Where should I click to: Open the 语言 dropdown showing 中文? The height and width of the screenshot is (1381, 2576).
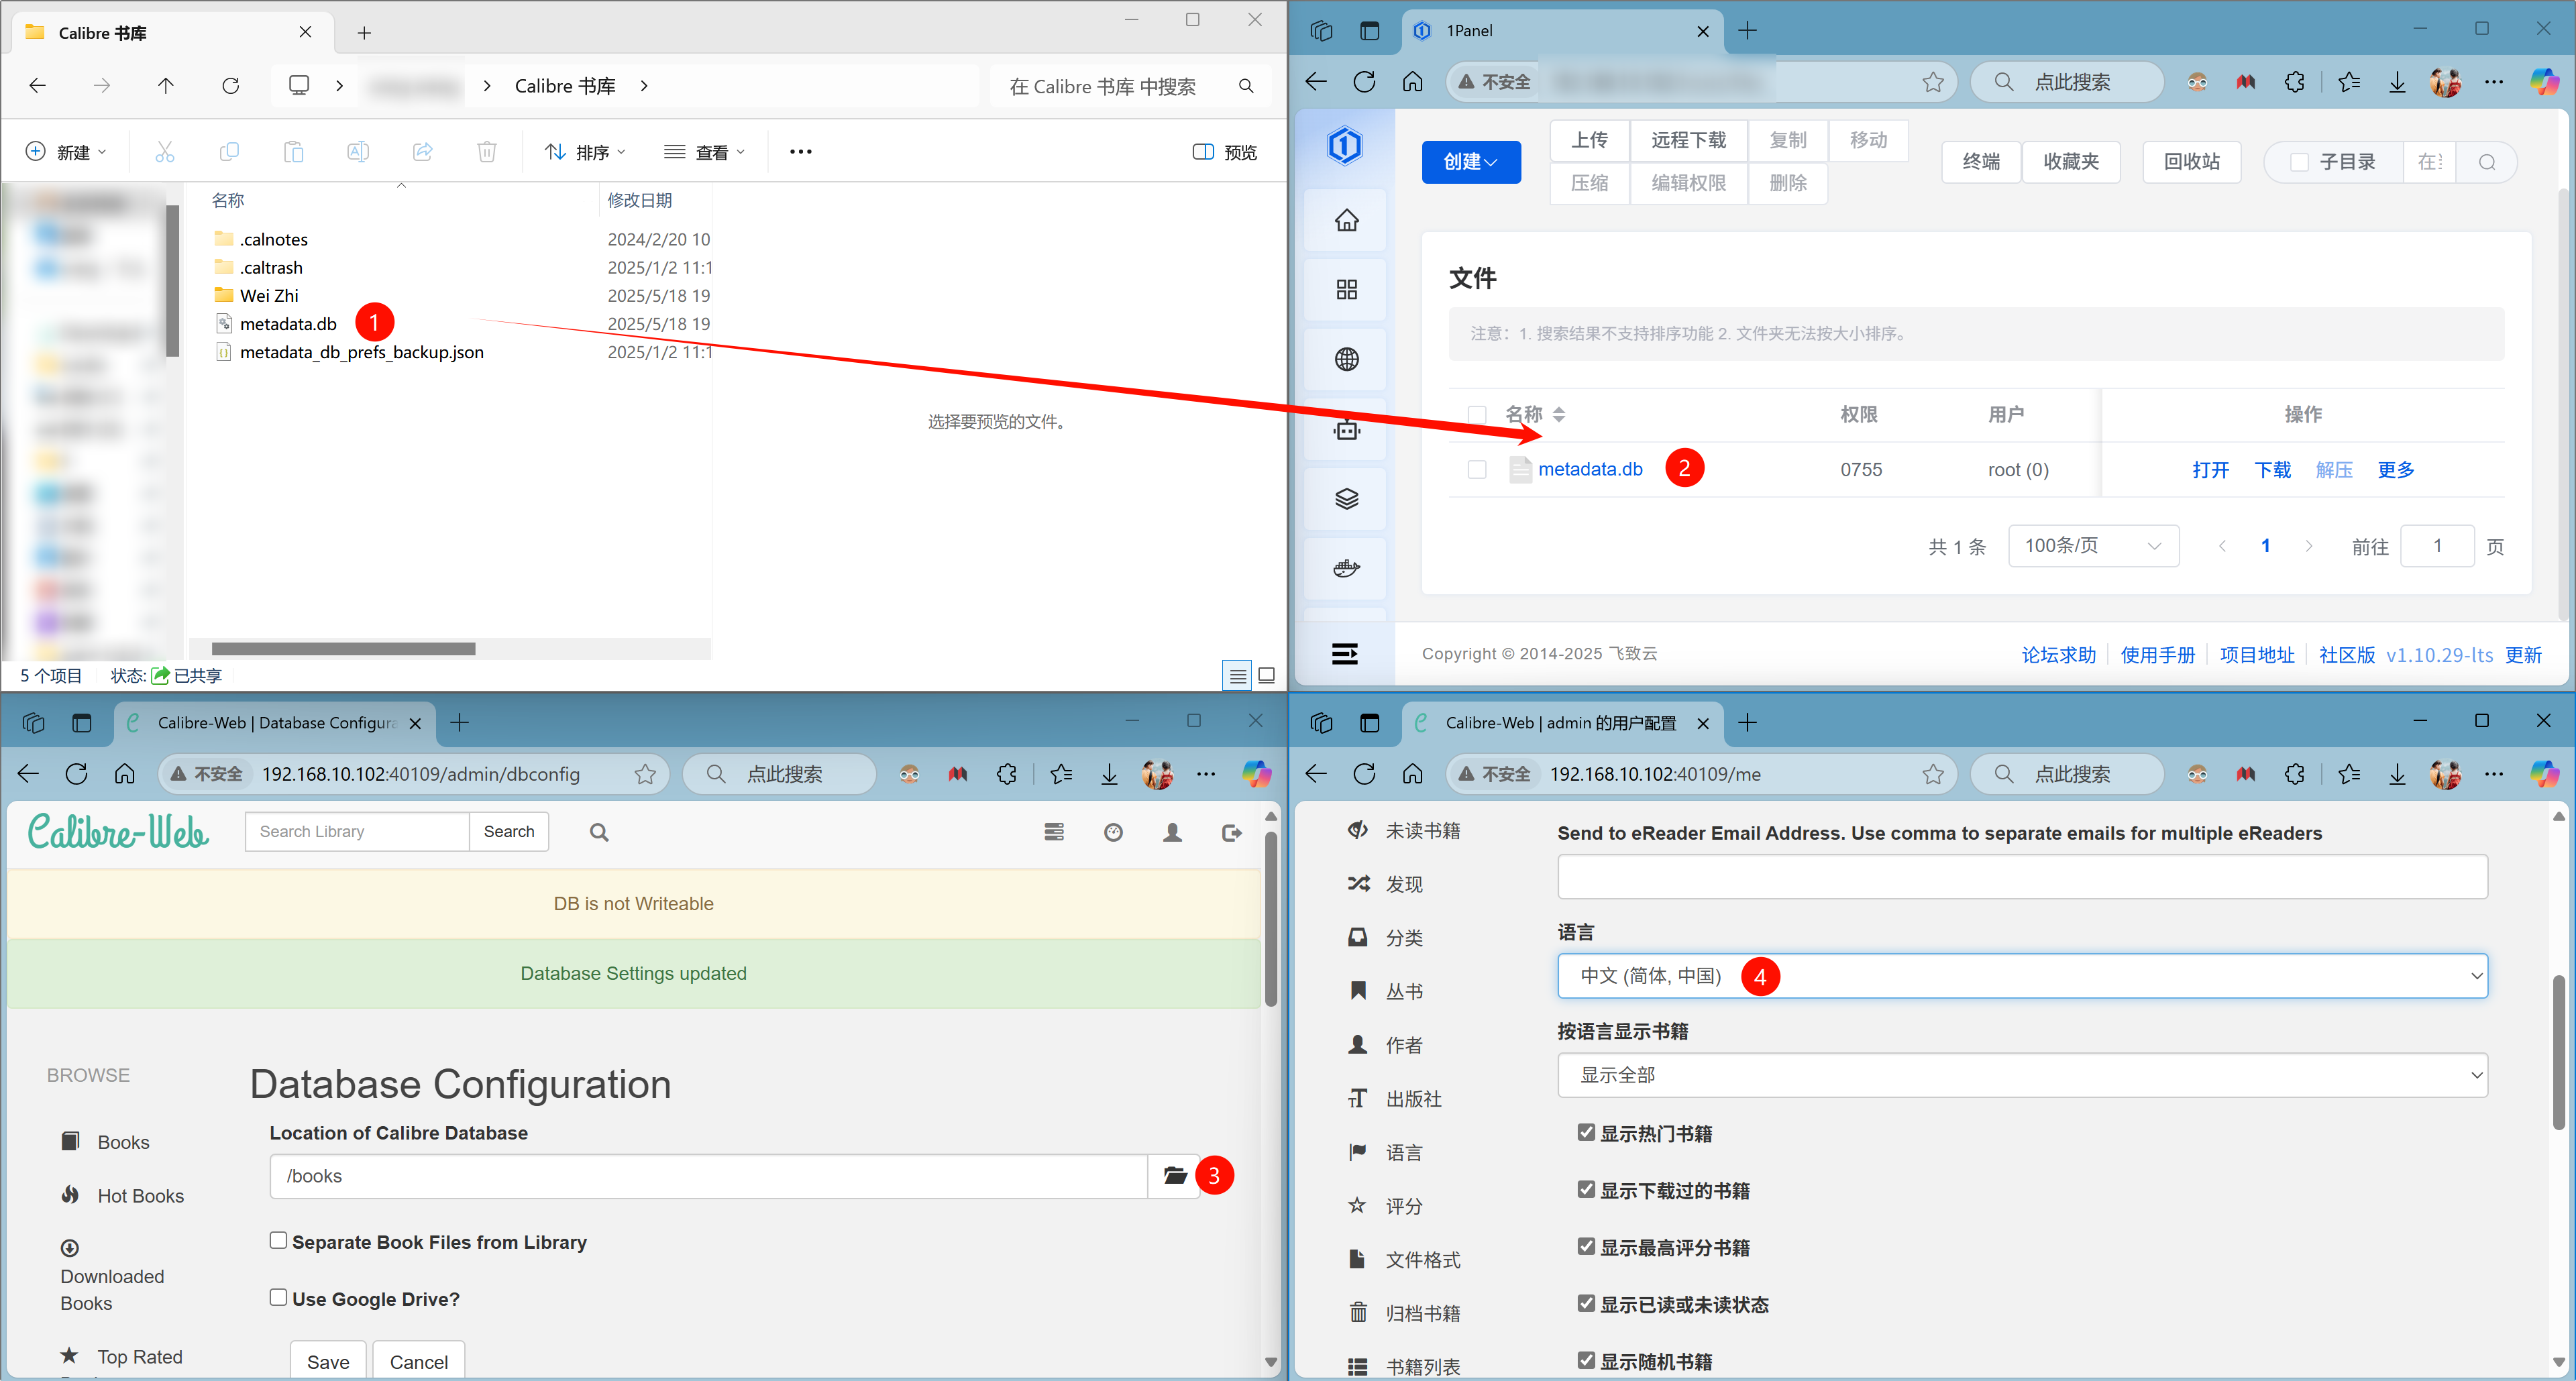point(2021,975)
